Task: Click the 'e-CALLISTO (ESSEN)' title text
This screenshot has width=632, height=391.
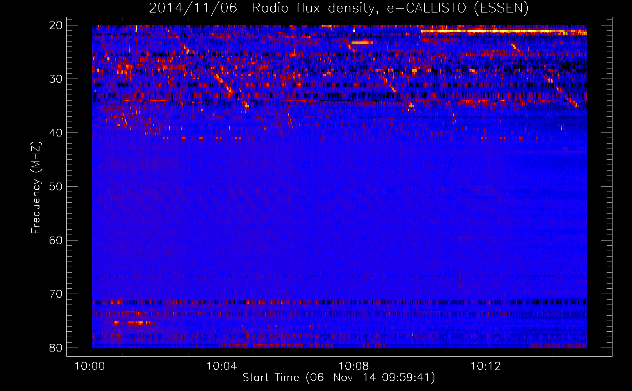Action: click(x=458, y=8)
